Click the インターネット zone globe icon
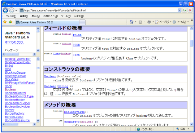The image size is (195, 133). [x=138, y=129]
